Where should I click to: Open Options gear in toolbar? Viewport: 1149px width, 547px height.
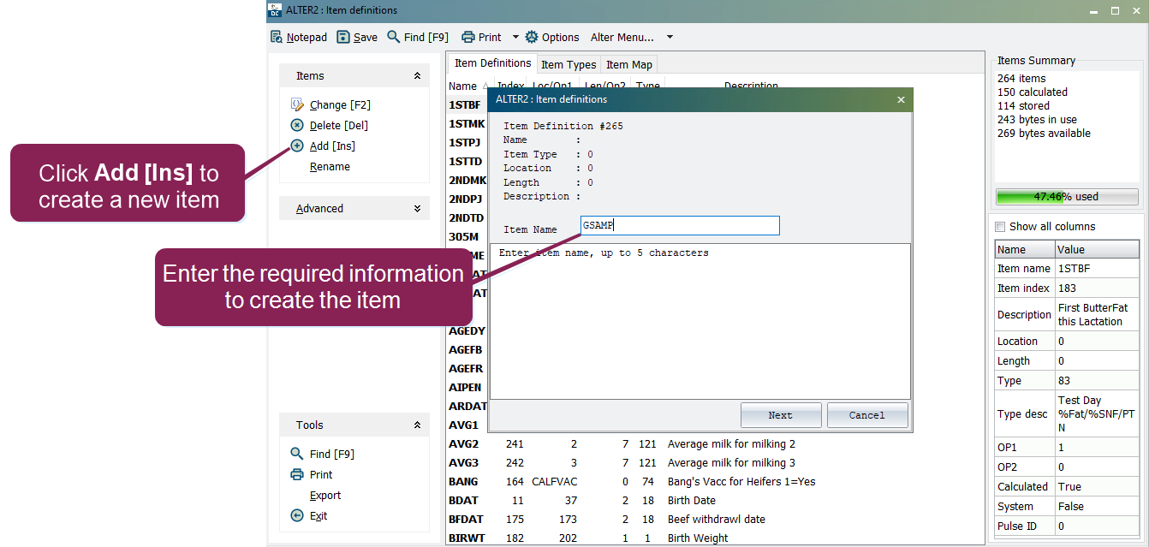[532, 37]
